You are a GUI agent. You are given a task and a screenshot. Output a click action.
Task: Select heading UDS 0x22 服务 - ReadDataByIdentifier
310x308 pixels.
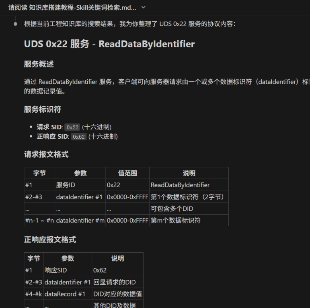pos(109,44)
